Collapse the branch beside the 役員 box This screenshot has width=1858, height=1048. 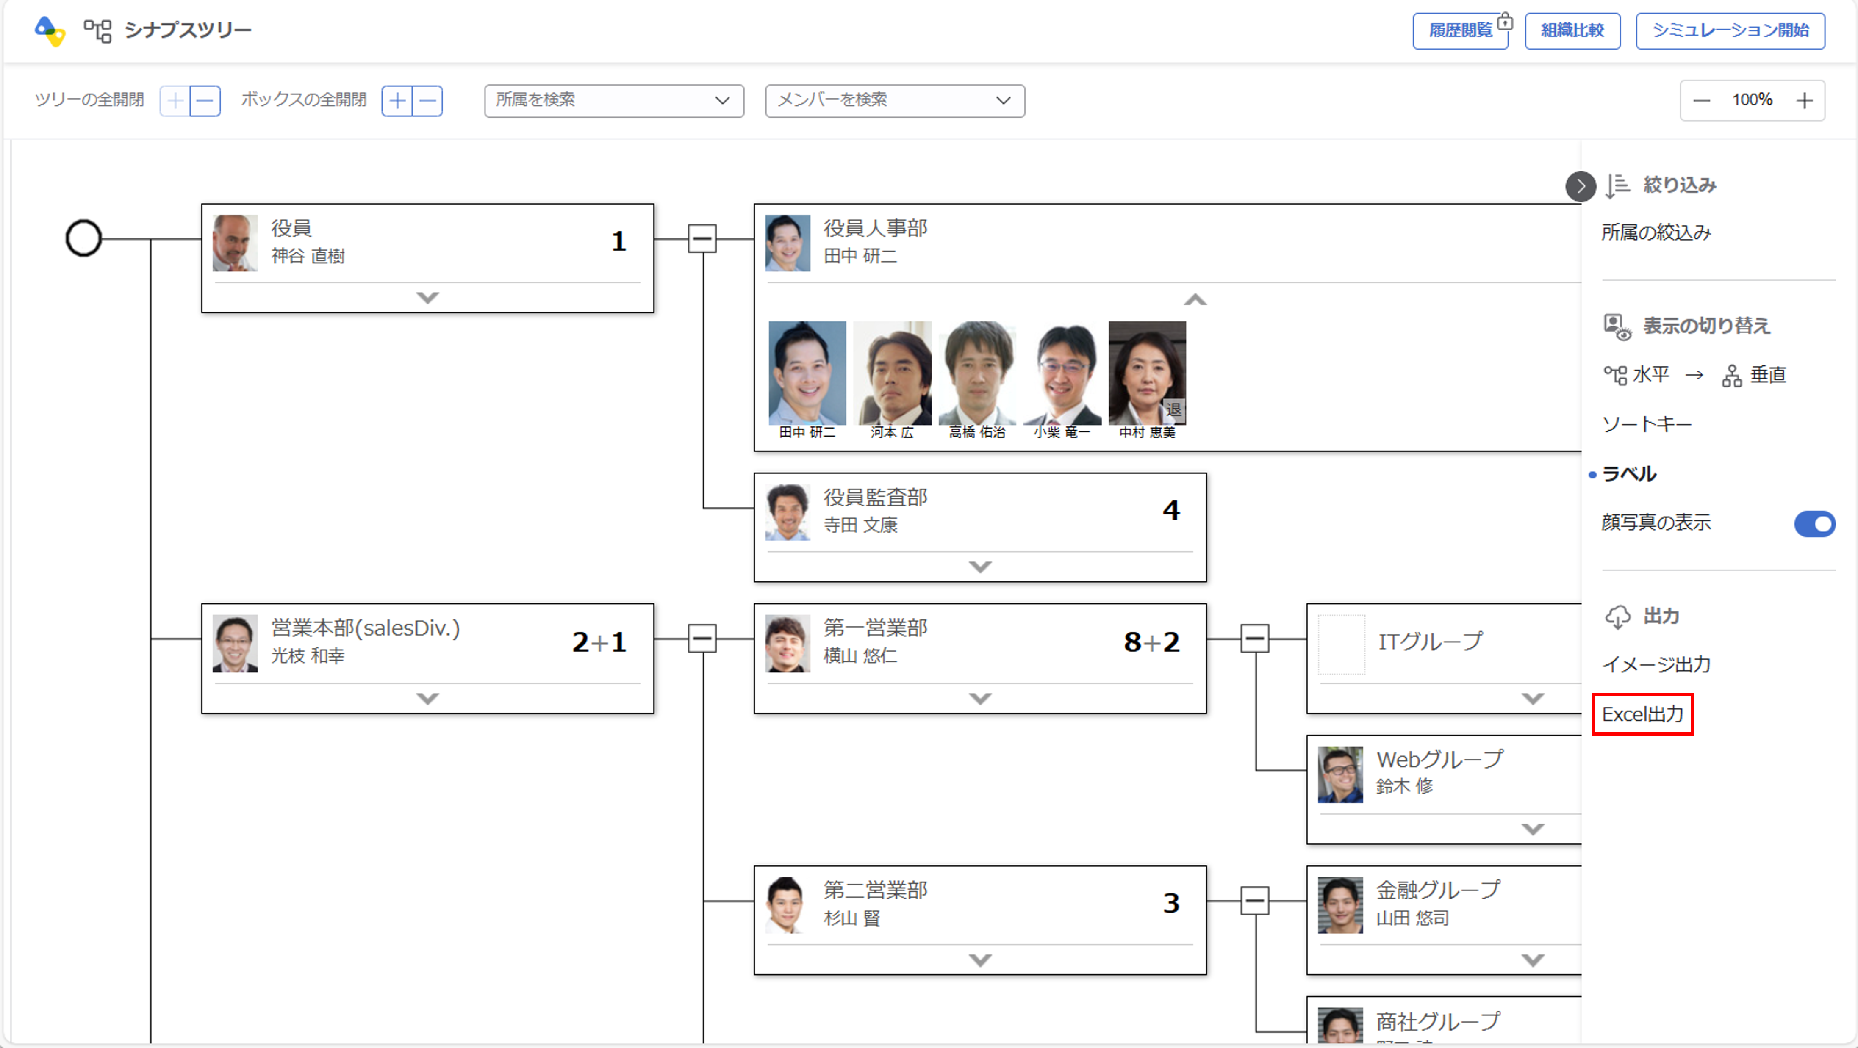[702, 238]
